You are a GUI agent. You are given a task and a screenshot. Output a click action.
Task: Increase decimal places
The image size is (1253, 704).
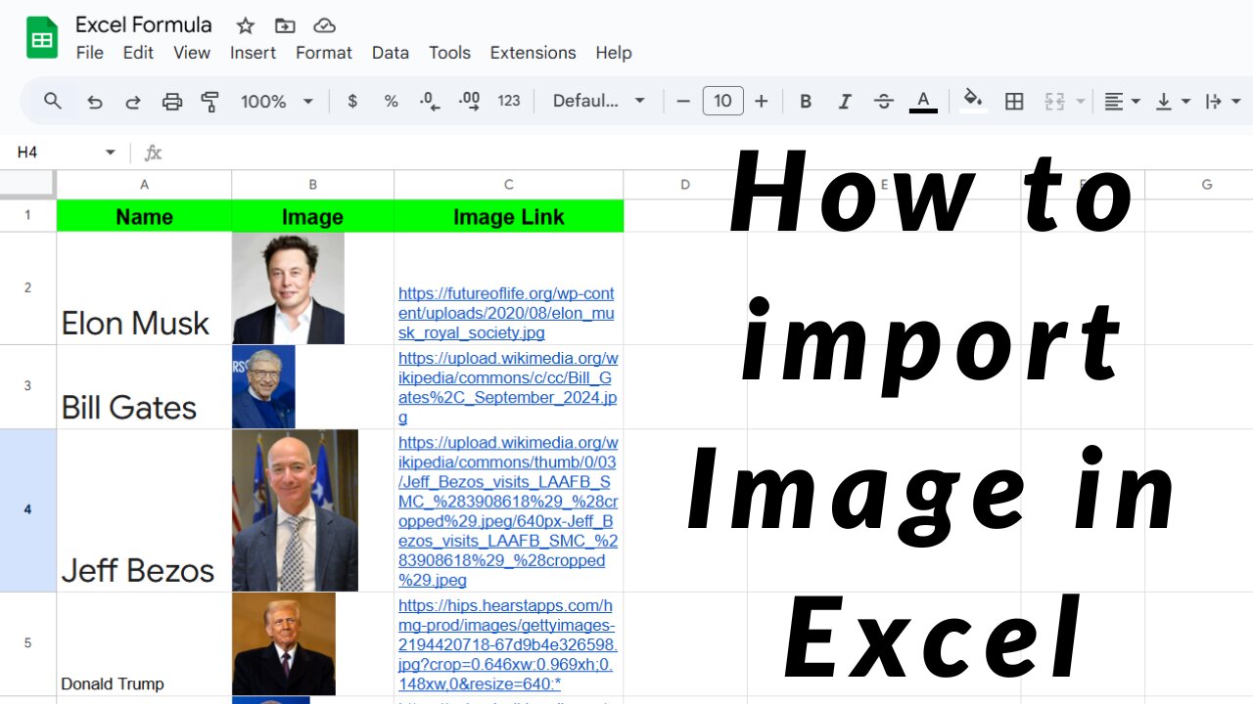[x=469, y=101]
